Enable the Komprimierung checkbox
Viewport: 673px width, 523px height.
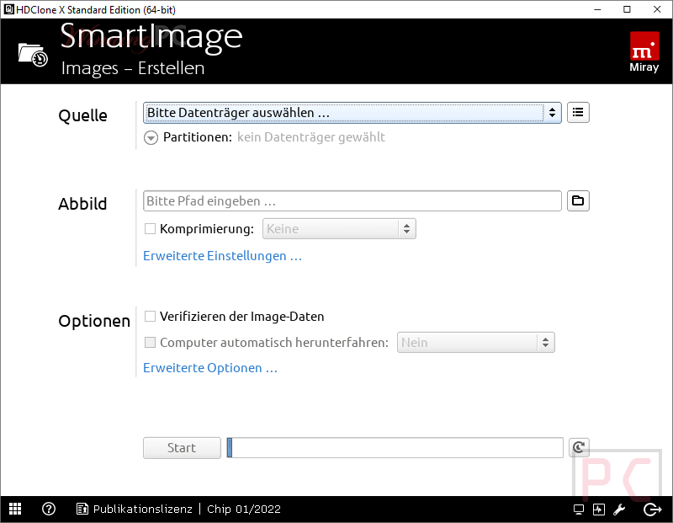coord(150,228)
